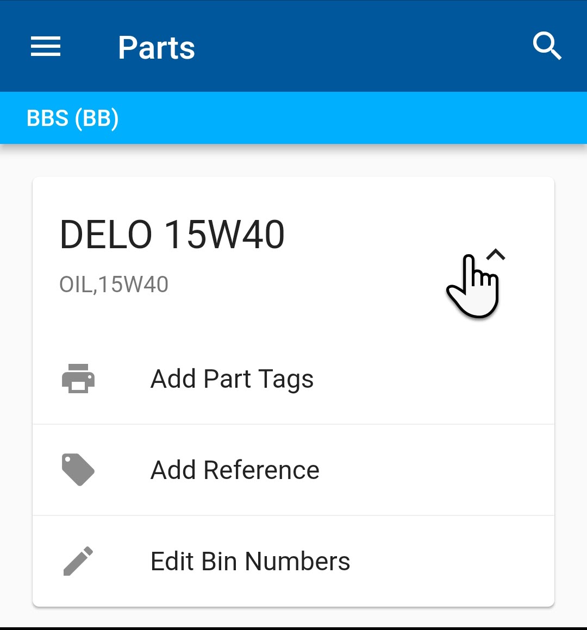Click blank row space right of Add Part Tags
Image resolution: width=587 pixels, height=630 pixels.
click(x=435, y=379)
